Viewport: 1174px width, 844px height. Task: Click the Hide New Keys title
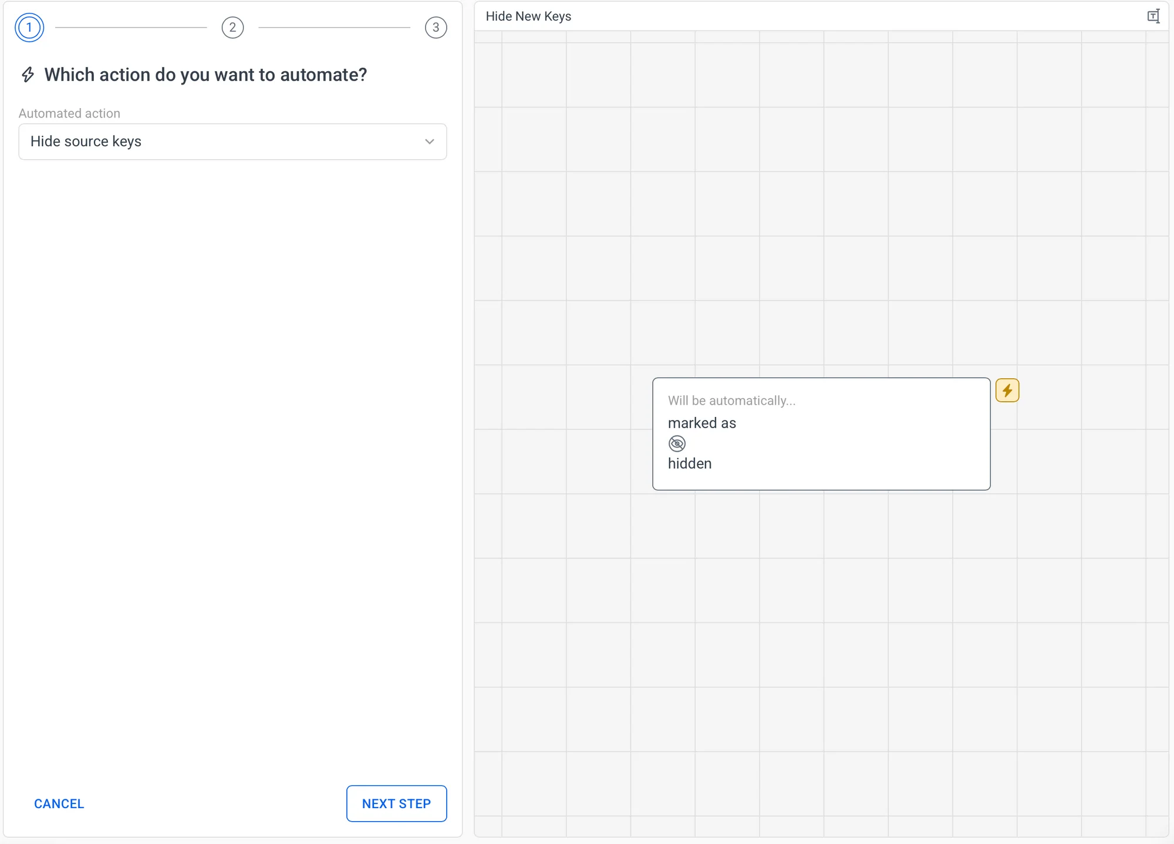(x=528, y=16)
